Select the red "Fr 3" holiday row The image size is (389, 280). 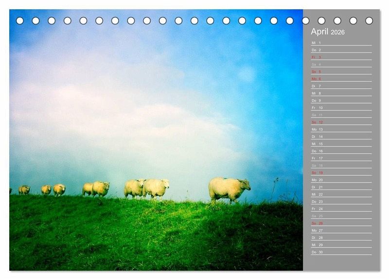pyautogui.click(x=341, y=57)
